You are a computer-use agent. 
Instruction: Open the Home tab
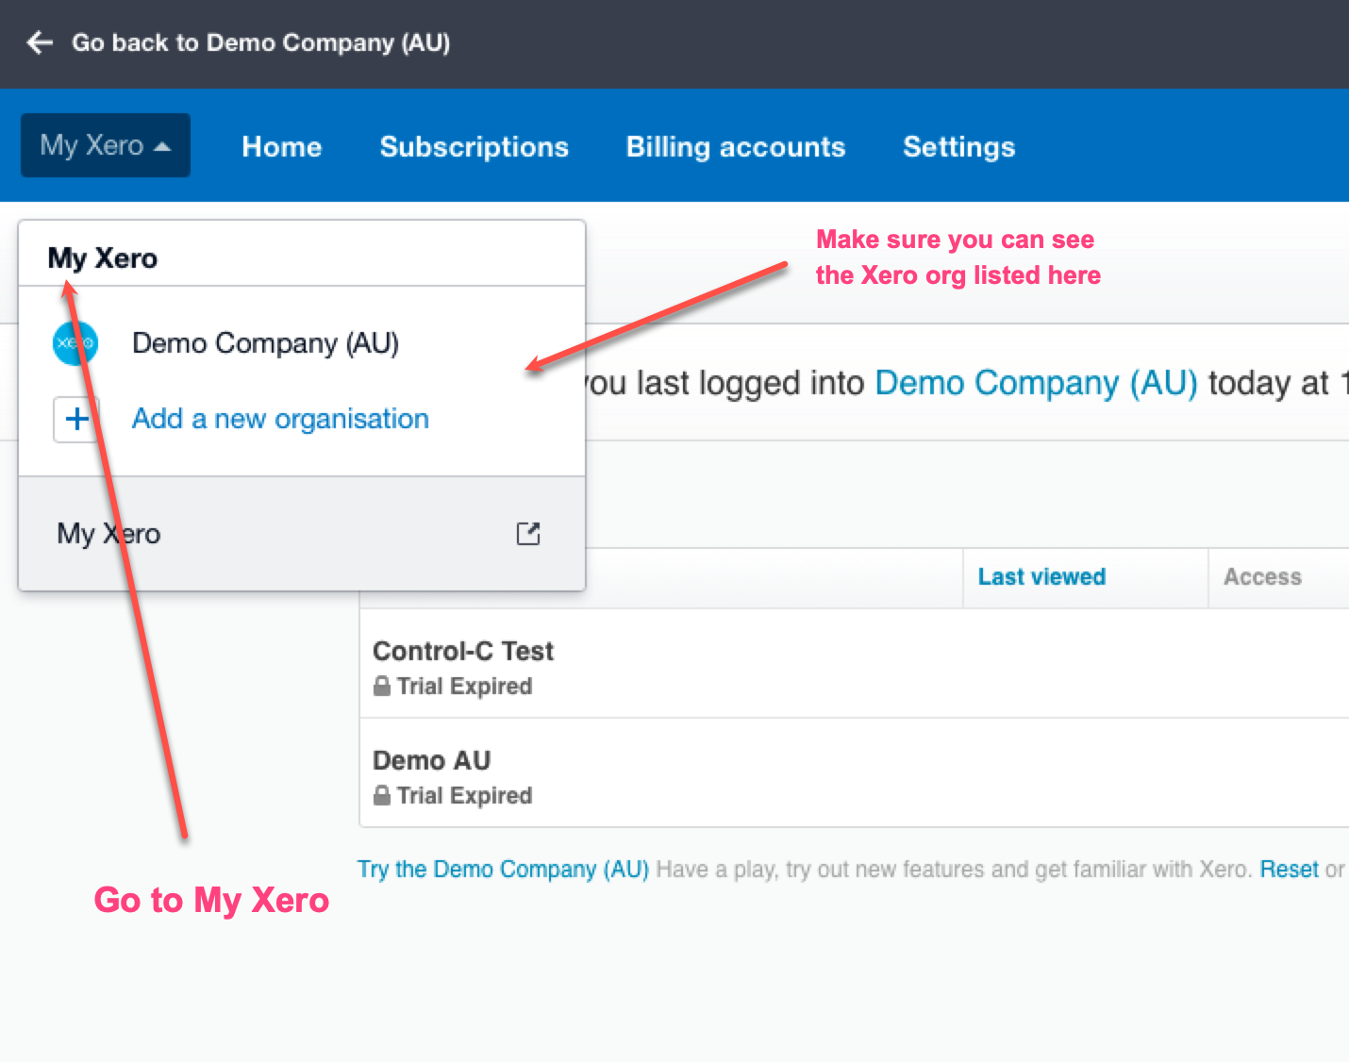282,147
